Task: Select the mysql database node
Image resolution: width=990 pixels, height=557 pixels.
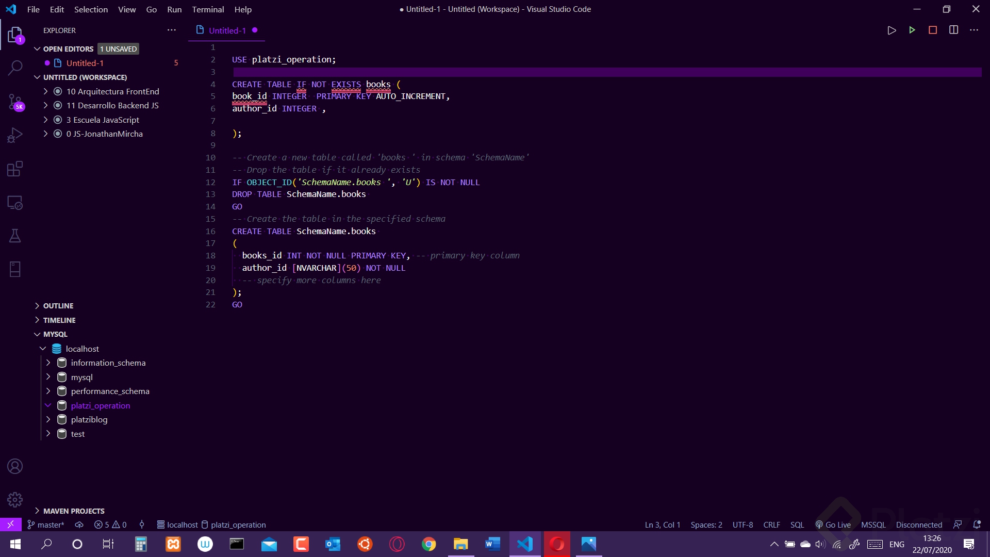Action: pyautogui.click(x=81, y=377)
